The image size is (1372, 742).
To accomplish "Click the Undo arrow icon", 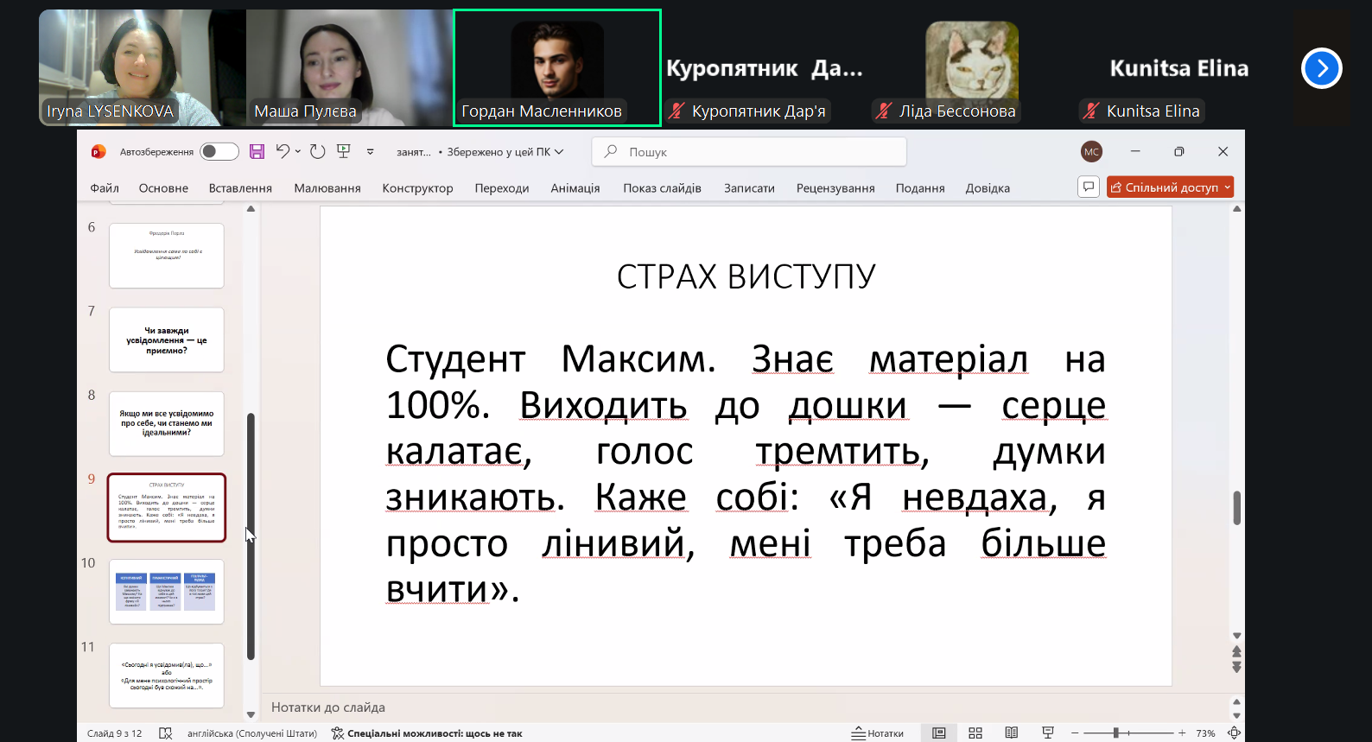I will [x=282, y=151].
